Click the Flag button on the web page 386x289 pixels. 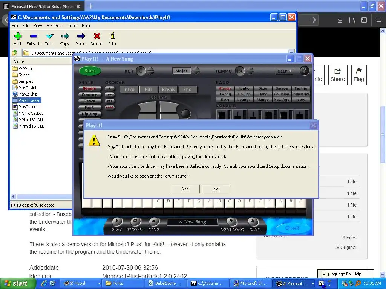tap(359, 75)
